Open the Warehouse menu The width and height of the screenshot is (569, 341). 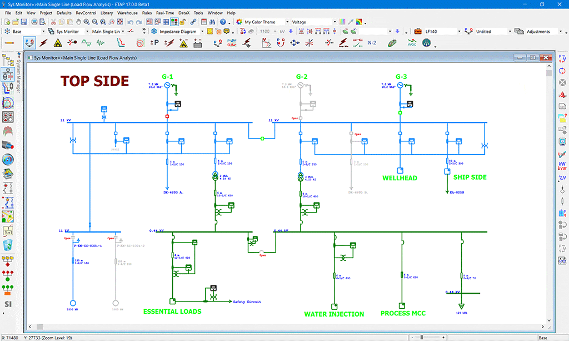click(x=126, y=13)
